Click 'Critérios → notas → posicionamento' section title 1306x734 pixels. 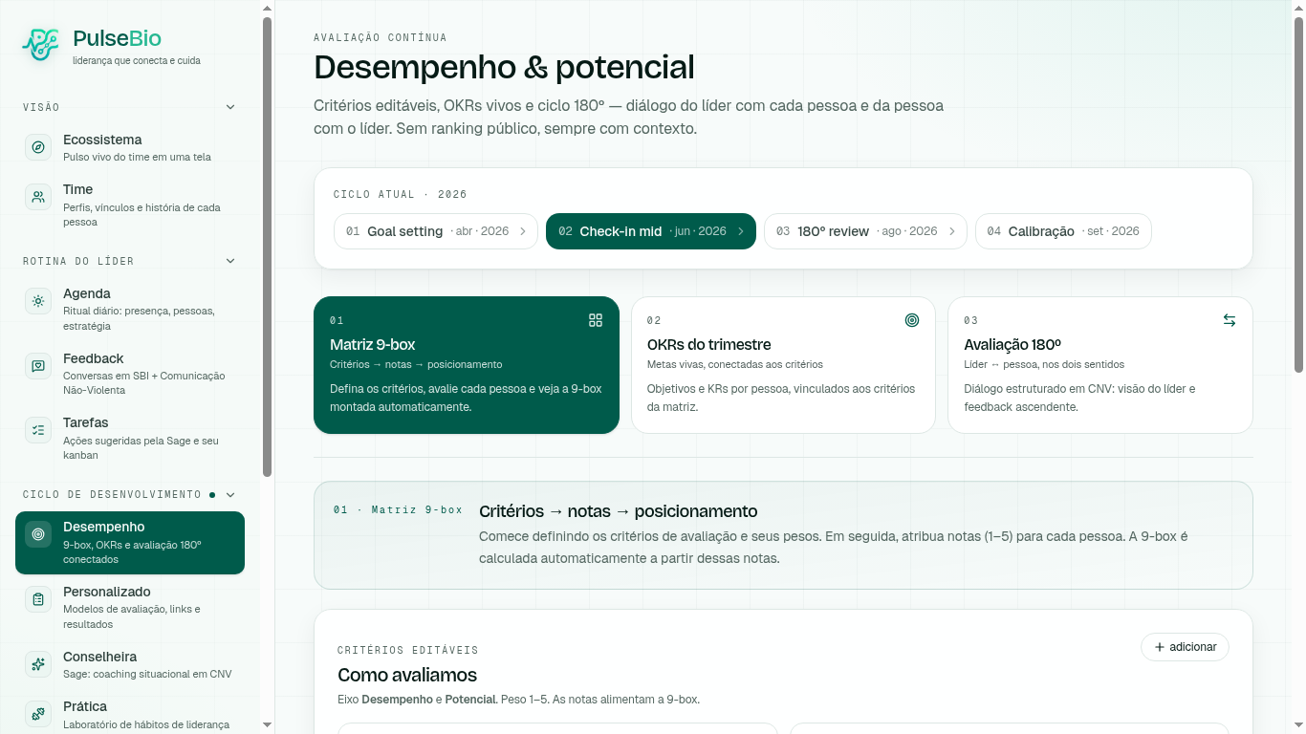(618, 511)
